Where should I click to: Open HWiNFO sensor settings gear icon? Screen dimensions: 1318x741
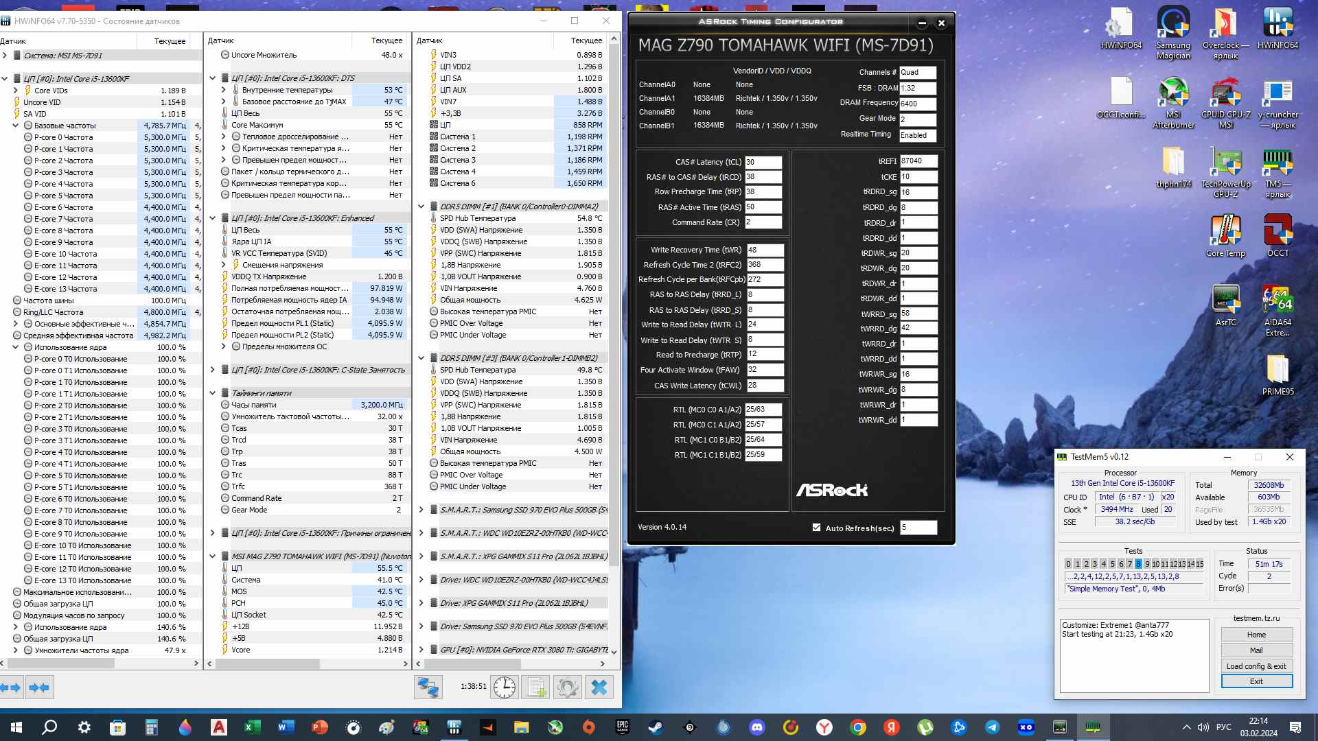point(567,687)
